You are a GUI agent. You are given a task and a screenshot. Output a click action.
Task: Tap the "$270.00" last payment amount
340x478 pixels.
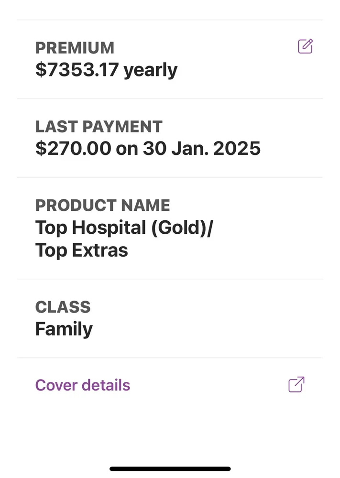(73, 149)
